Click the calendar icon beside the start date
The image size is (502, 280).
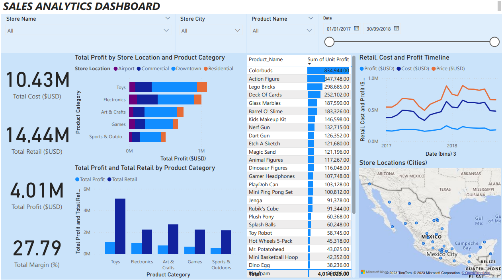pos(356,28)
